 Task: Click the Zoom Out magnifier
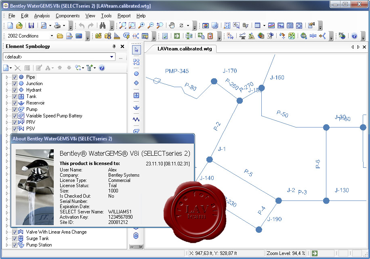(151, 25)
